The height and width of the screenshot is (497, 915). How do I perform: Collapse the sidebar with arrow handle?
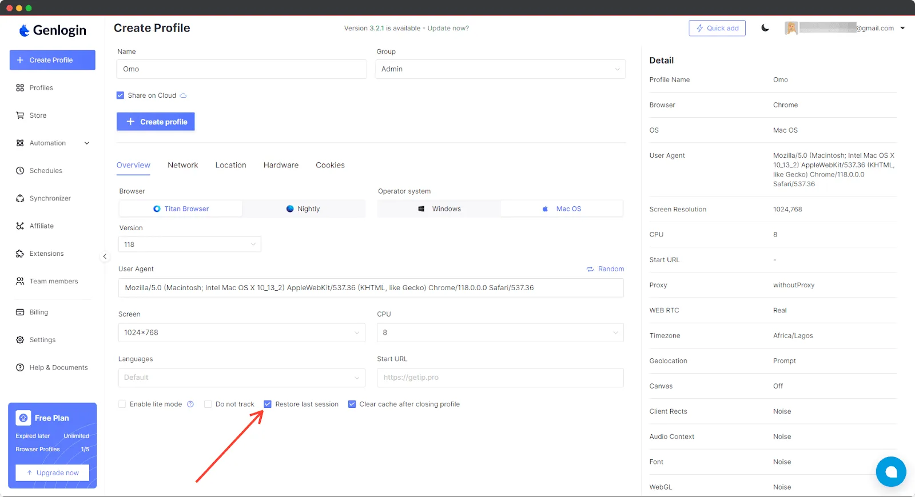click(x=105, y=256)
